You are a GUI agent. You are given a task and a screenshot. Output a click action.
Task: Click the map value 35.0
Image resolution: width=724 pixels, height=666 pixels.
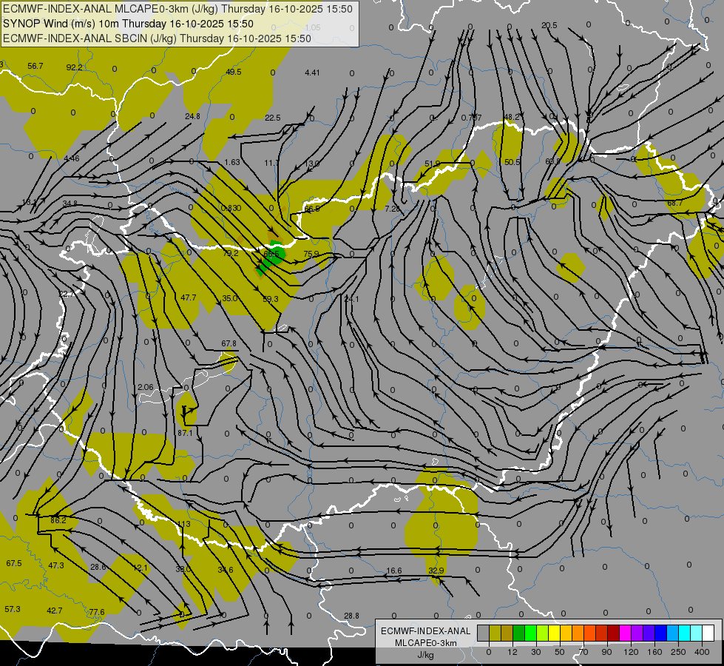pyautogui.click(x=230, y=298)
